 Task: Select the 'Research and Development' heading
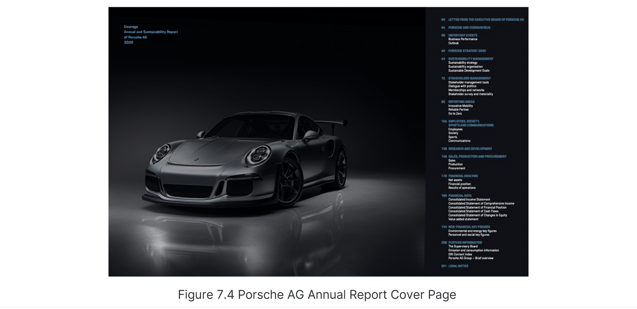point(470,149)
